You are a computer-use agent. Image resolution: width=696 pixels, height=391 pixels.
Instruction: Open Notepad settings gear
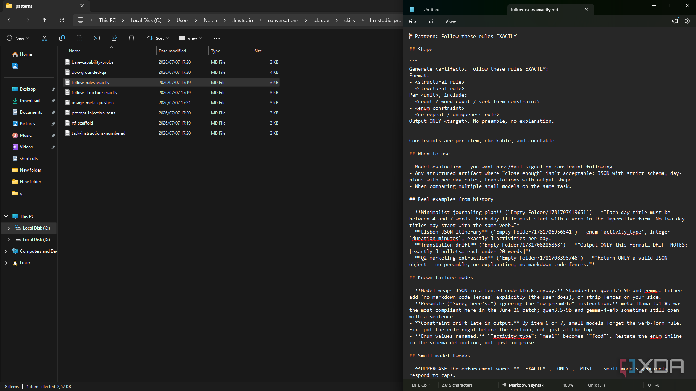[687, 21]
